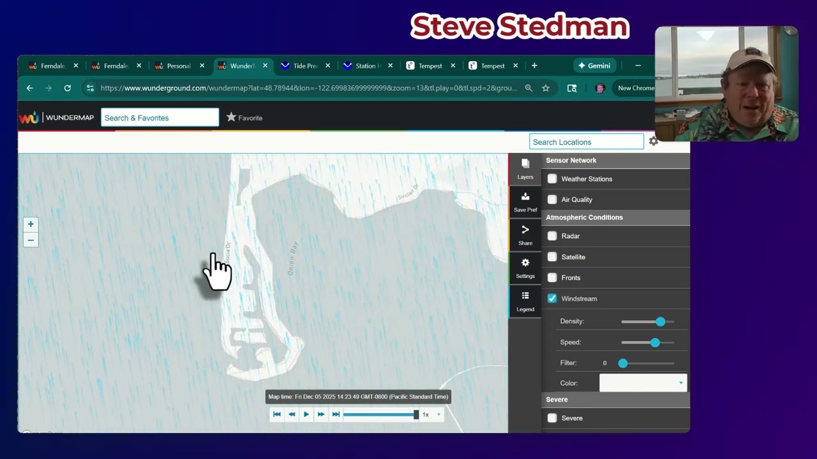Viewport: 817px width, 459px height.
Task: Check the Fronts layer checkbox
Action: 552,278
